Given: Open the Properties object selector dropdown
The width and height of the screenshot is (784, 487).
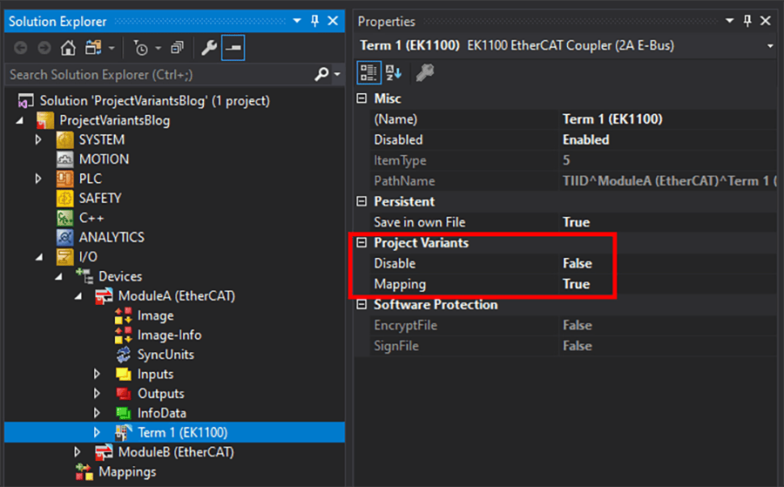Looking at the screenshot, I should pyautogui.click(x=769, y=46).
